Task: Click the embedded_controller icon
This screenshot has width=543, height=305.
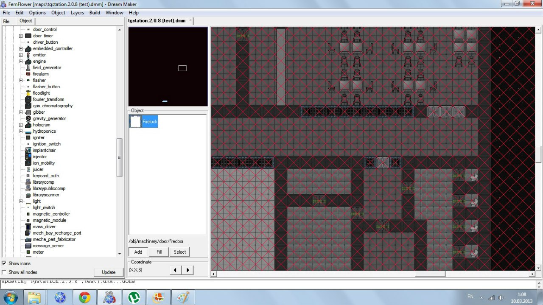Action: coord(28,48)
